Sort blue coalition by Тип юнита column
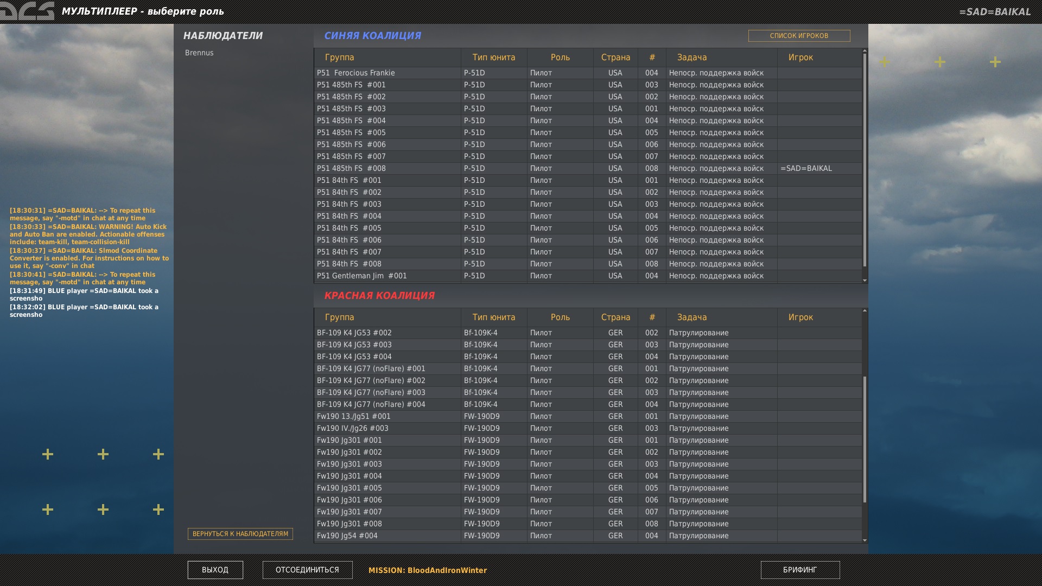Screen dimensions: 1042x586 494,58
